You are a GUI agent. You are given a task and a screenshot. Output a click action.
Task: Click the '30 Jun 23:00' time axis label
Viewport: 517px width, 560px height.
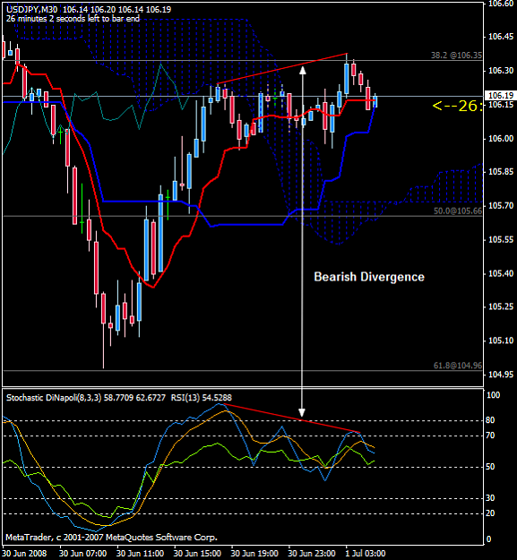click(312, 554)
